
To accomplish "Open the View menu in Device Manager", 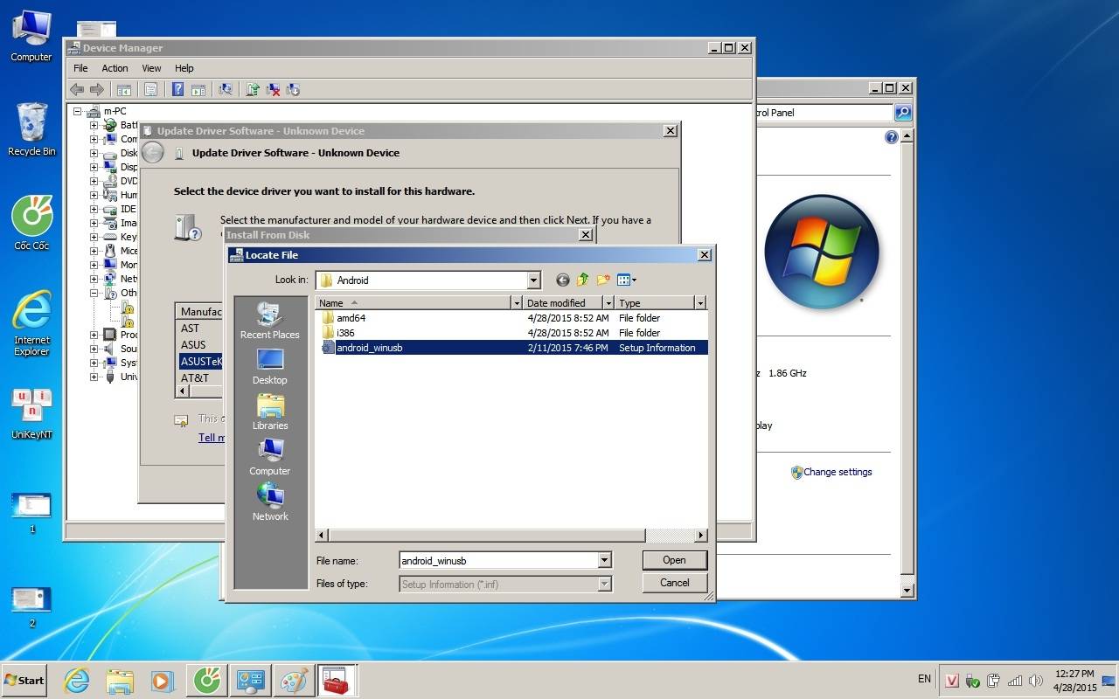I will [151, 68].
